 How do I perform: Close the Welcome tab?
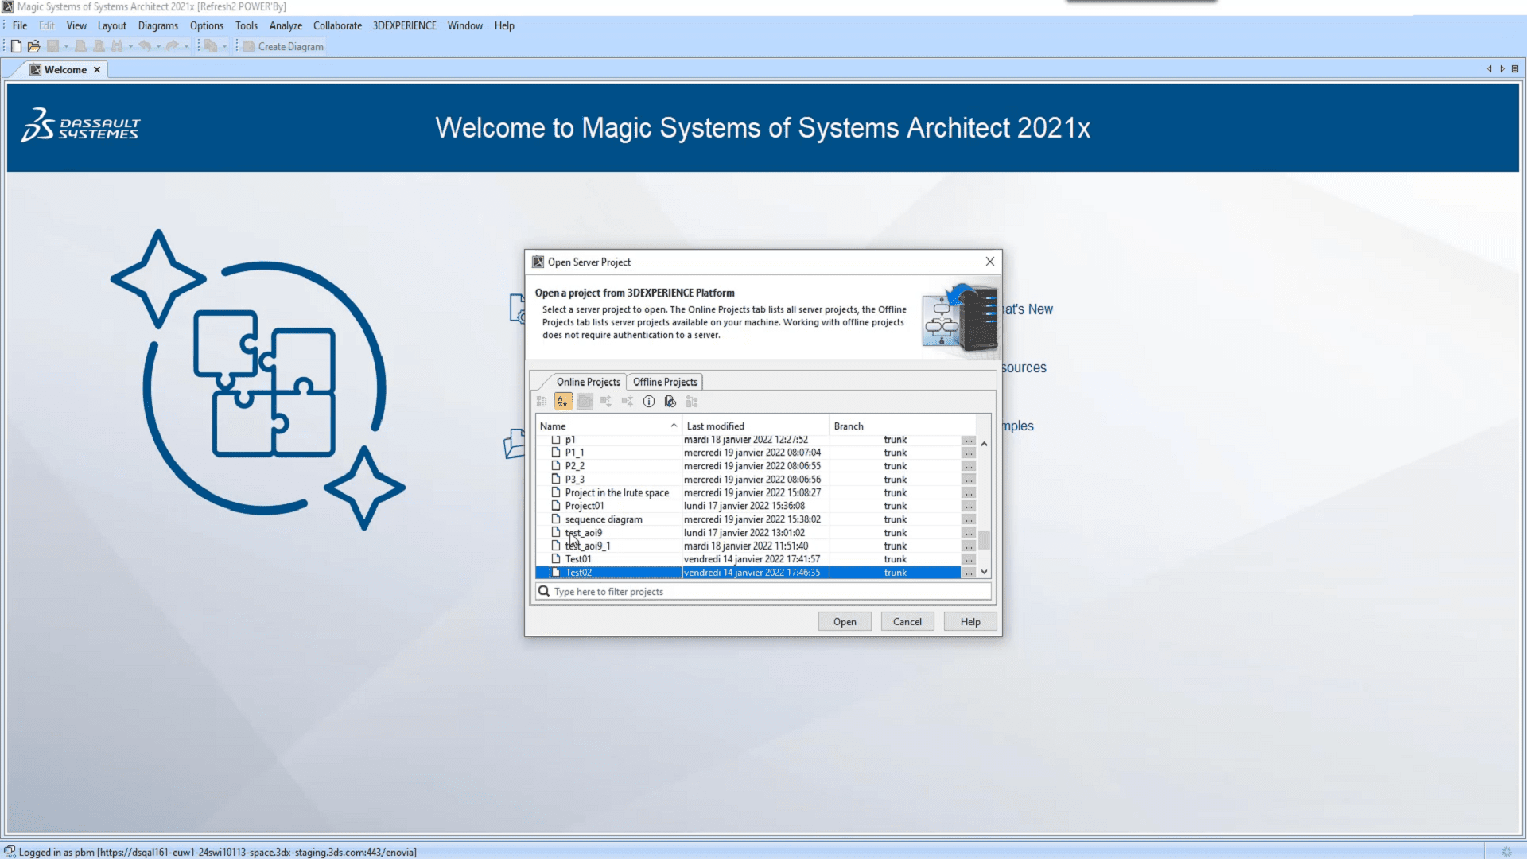97,70
